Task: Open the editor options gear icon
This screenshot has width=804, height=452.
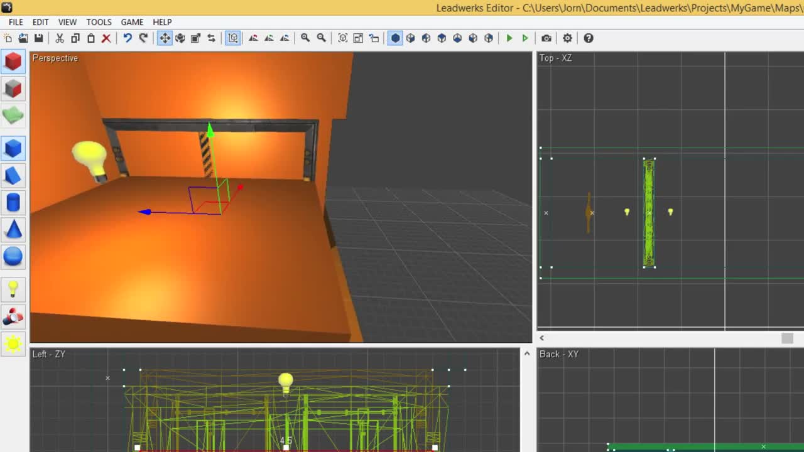Action: coord(567,38)
